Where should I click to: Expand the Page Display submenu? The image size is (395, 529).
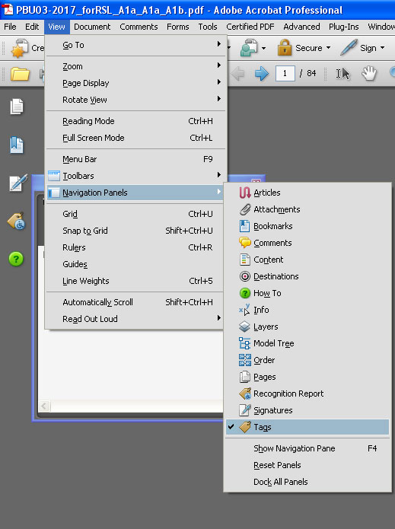[135, 83]
